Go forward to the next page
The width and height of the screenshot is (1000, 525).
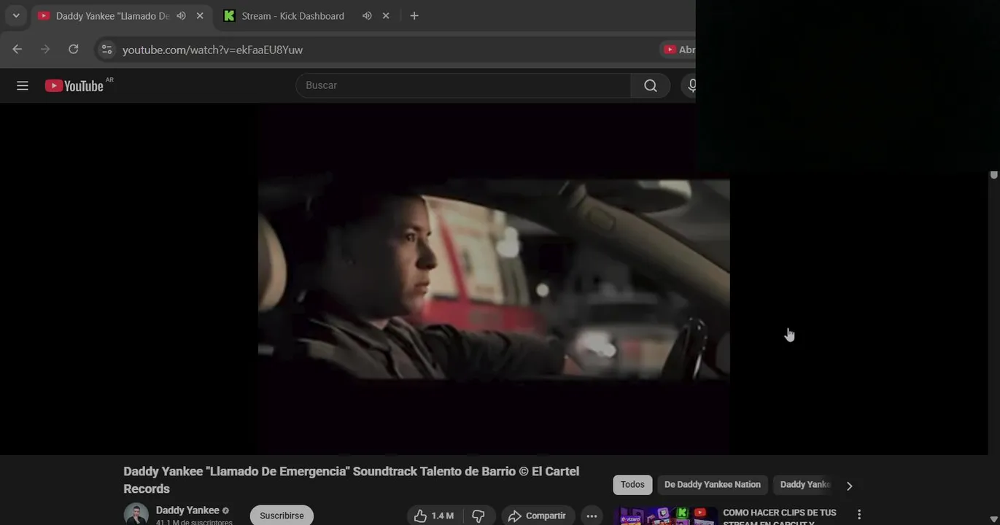click(x=45, y=49)
